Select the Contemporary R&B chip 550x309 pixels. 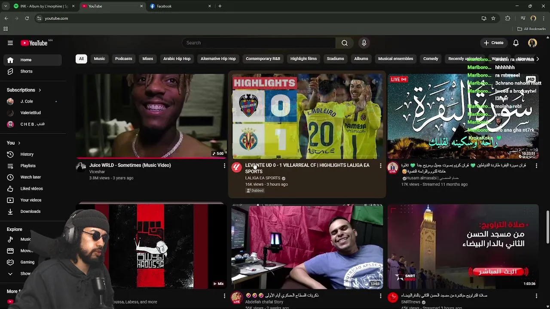pos(263,59)
